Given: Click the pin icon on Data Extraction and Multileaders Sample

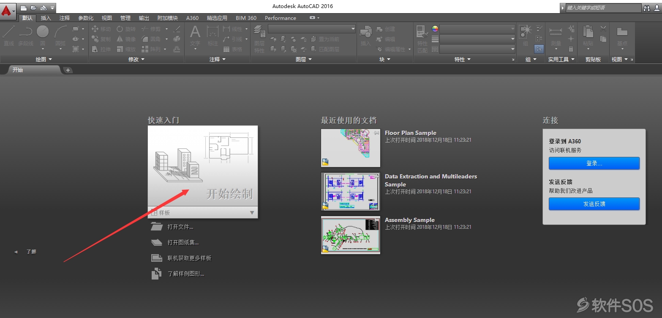Looking at the screenshot, I should [x=376, y=176].
